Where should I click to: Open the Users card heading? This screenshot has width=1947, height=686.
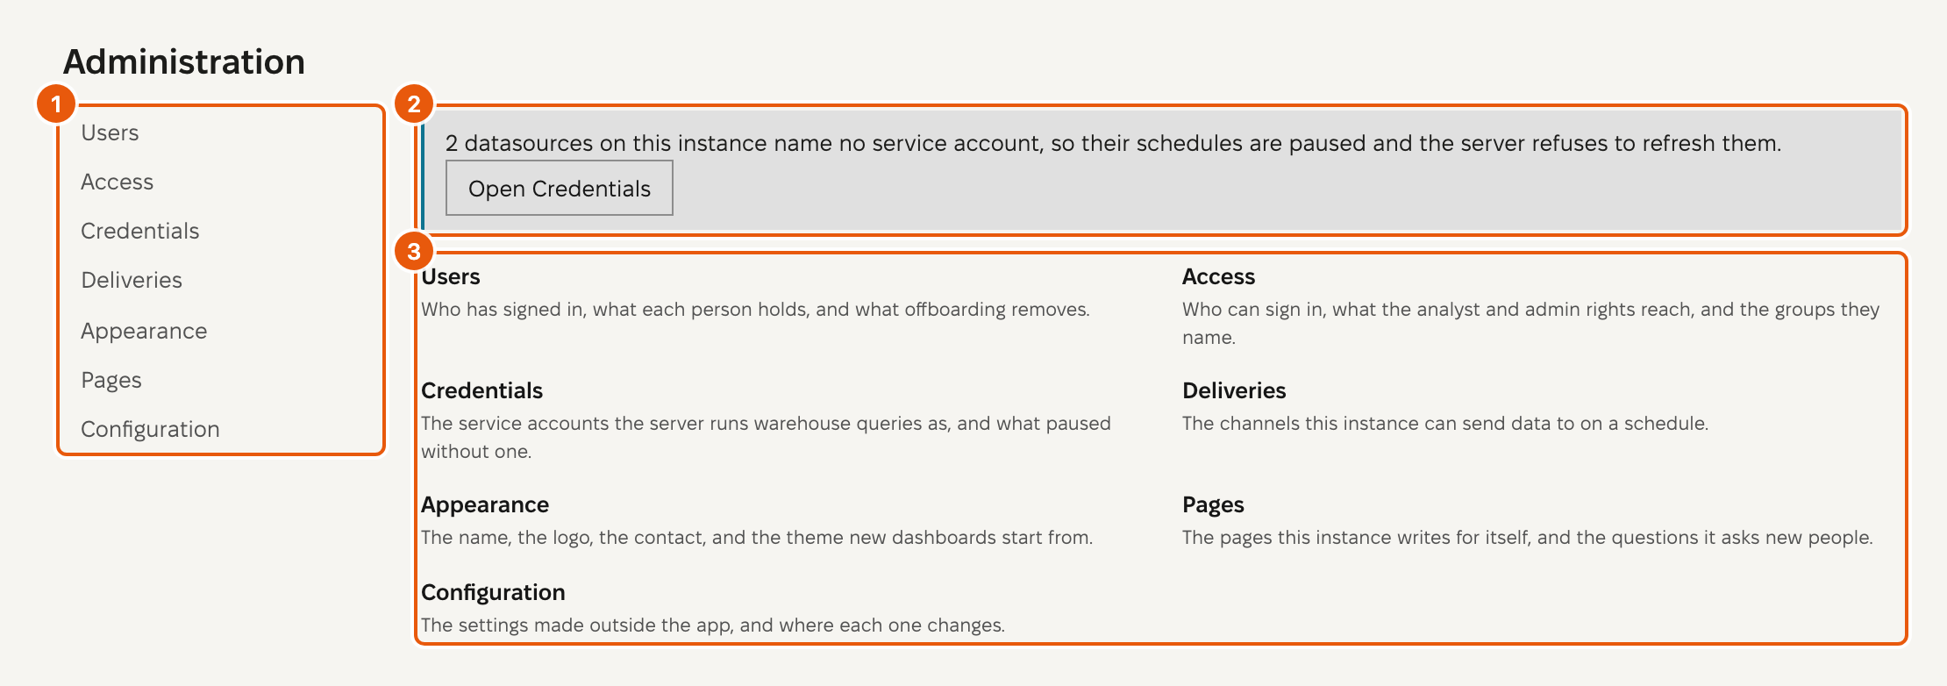tap(451, 276)
